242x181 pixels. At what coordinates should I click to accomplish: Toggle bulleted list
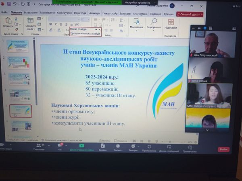click(x=95, y=20)
